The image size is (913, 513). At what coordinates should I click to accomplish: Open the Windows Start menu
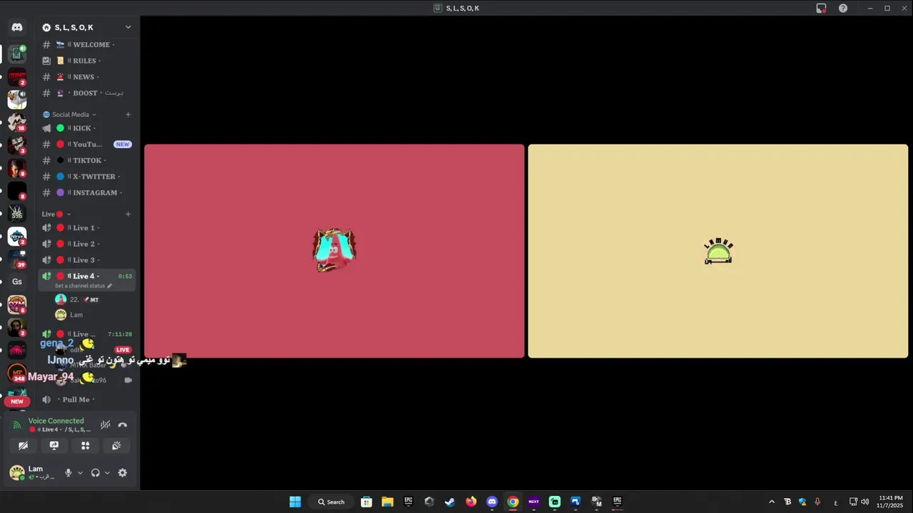(295, 502)
